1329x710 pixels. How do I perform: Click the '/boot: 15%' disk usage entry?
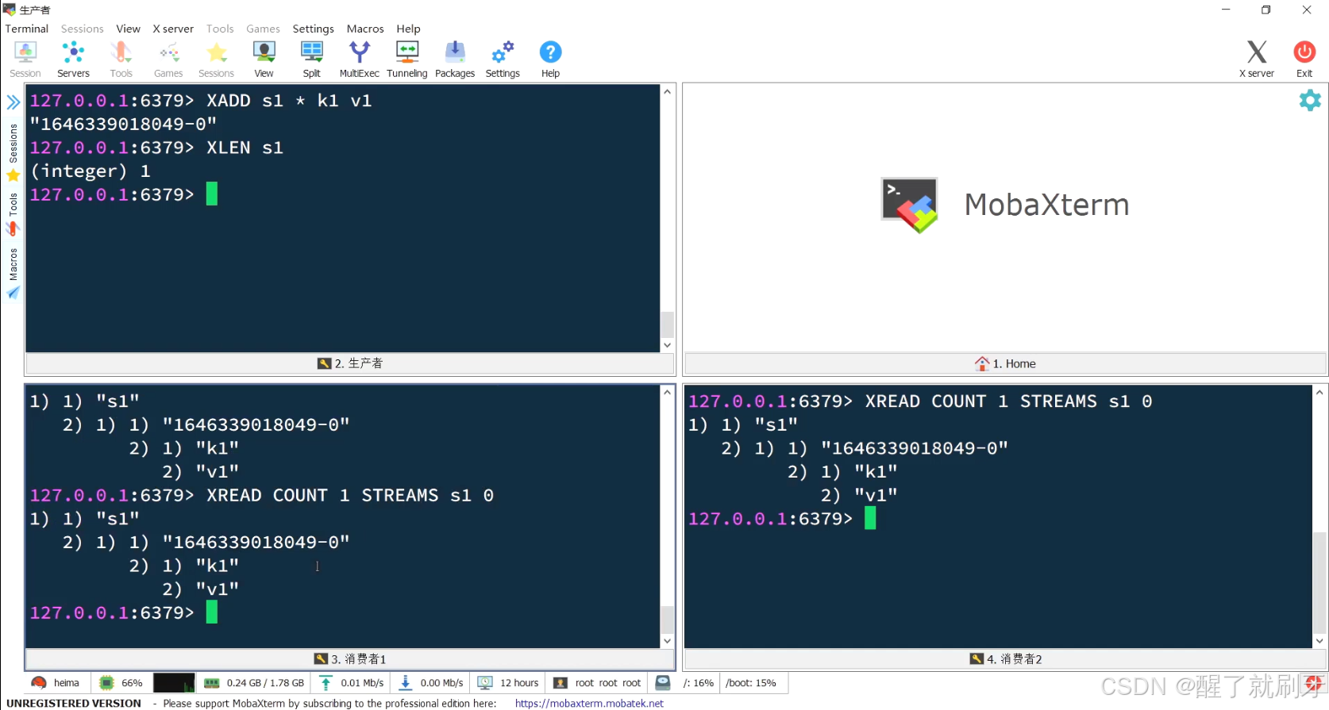pyautogui.click(x=751, y=683)
